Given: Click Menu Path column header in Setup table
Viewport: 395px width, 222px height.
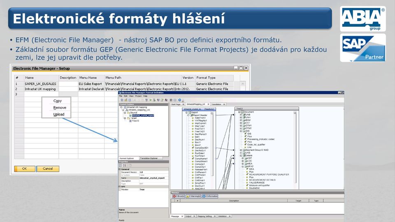Looking at the screenshot, I should (x=143, y=78).
